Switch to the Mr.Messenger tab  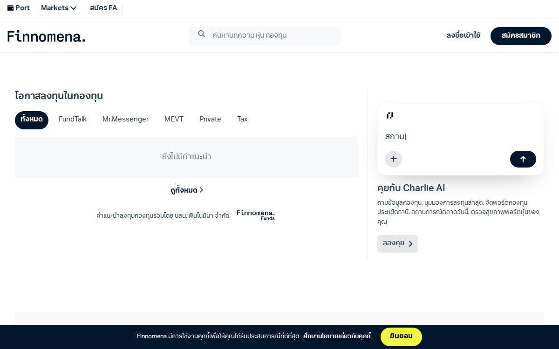pyautogui.click(x=125, y=119)
